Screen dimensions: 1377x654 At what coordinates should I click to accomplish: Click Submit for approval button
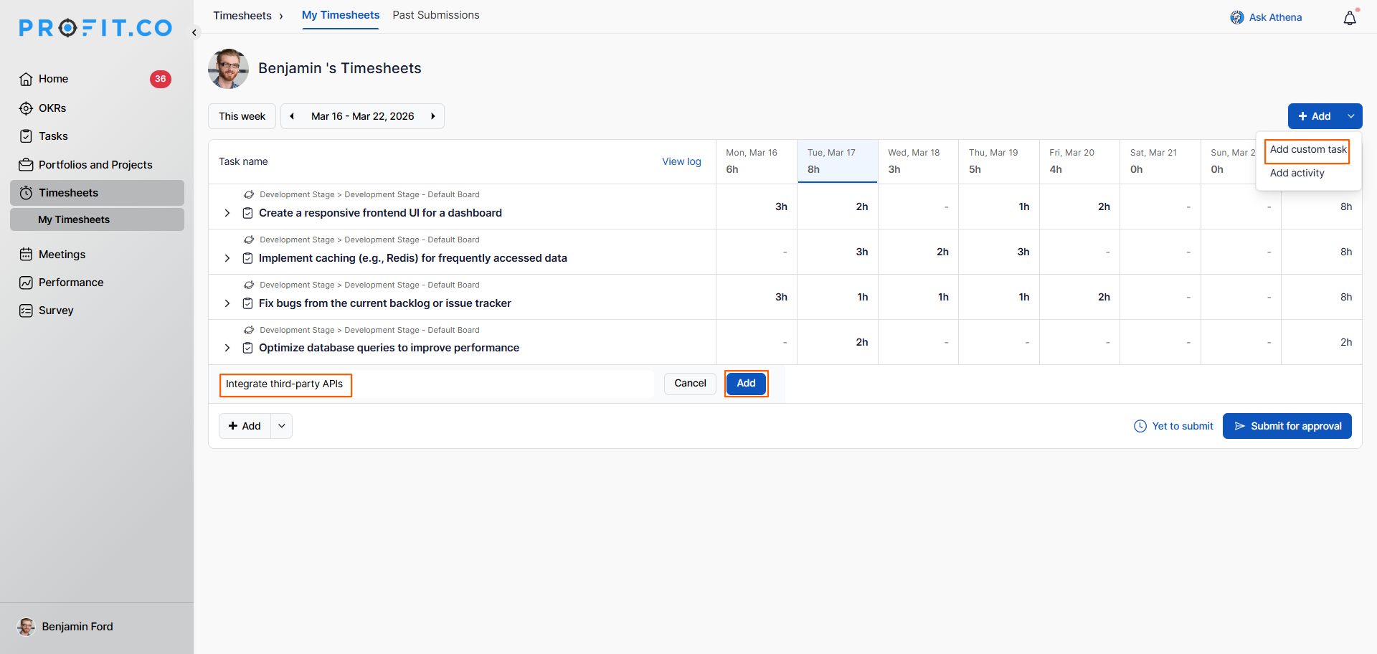tap(1287, 426)
